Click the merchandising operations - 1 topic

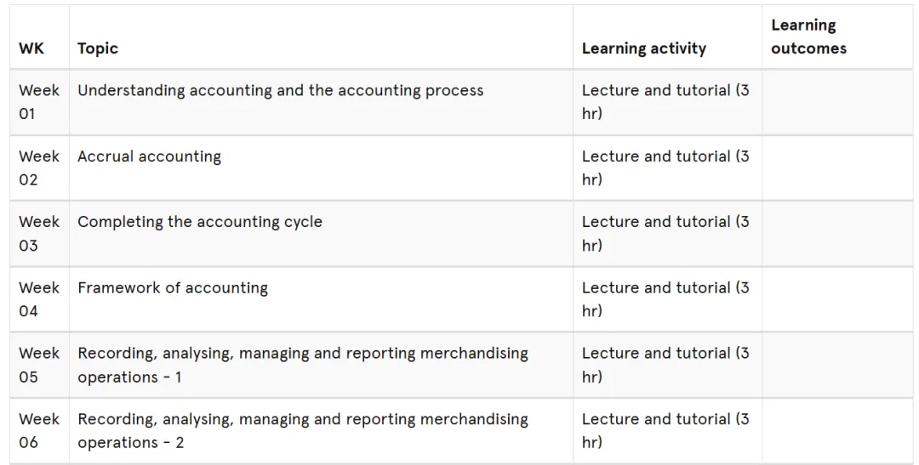click(303, 365)
